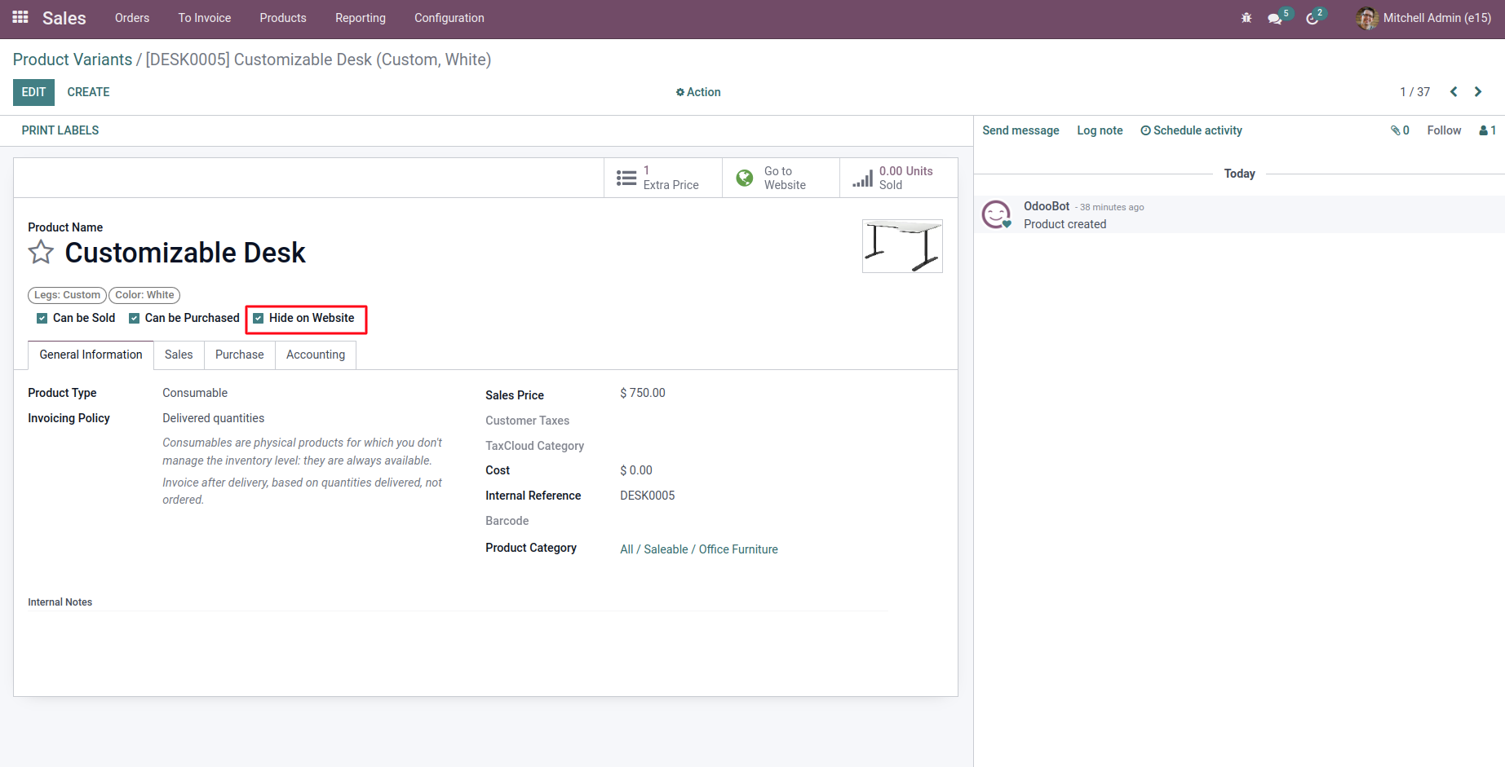
Task: Click the desk product image thumbnail
Action: coord(902,246)
